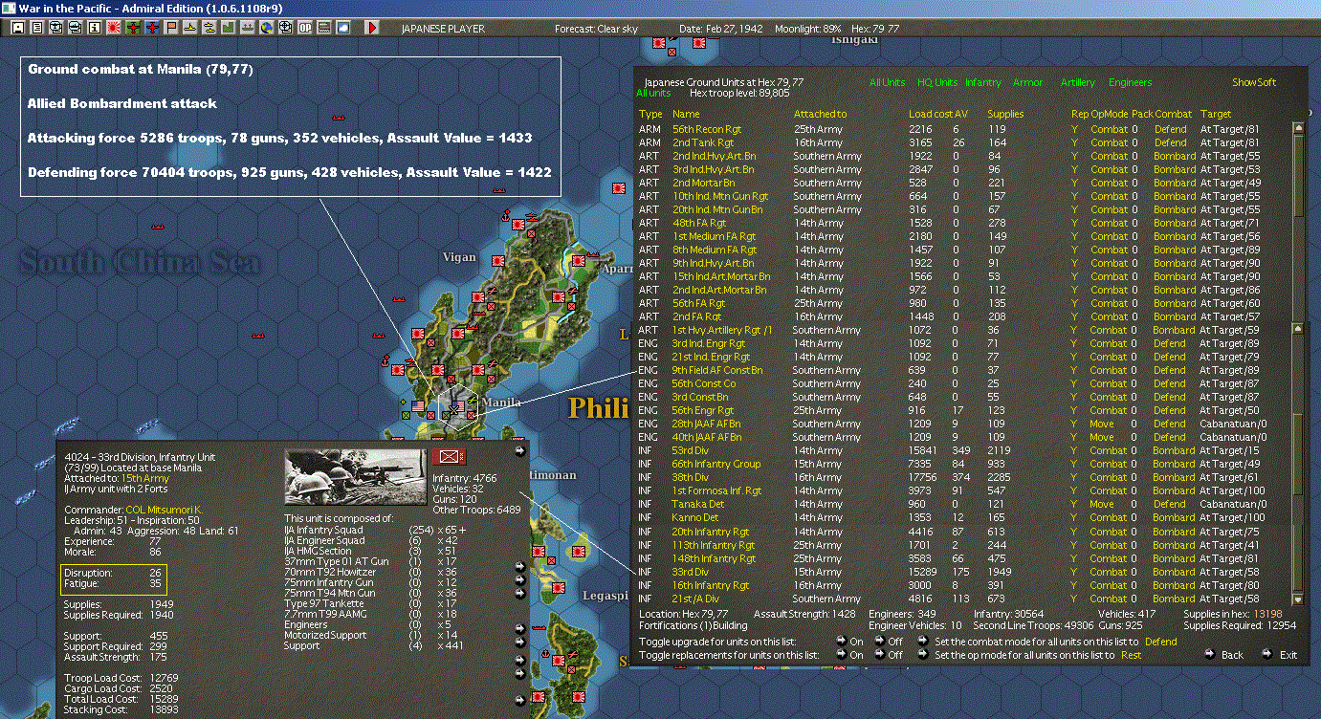Click the arrow at unit panel top-right corner
Image resolution: width=1321 pixels, height=719 pixels.
click(519, 451)
